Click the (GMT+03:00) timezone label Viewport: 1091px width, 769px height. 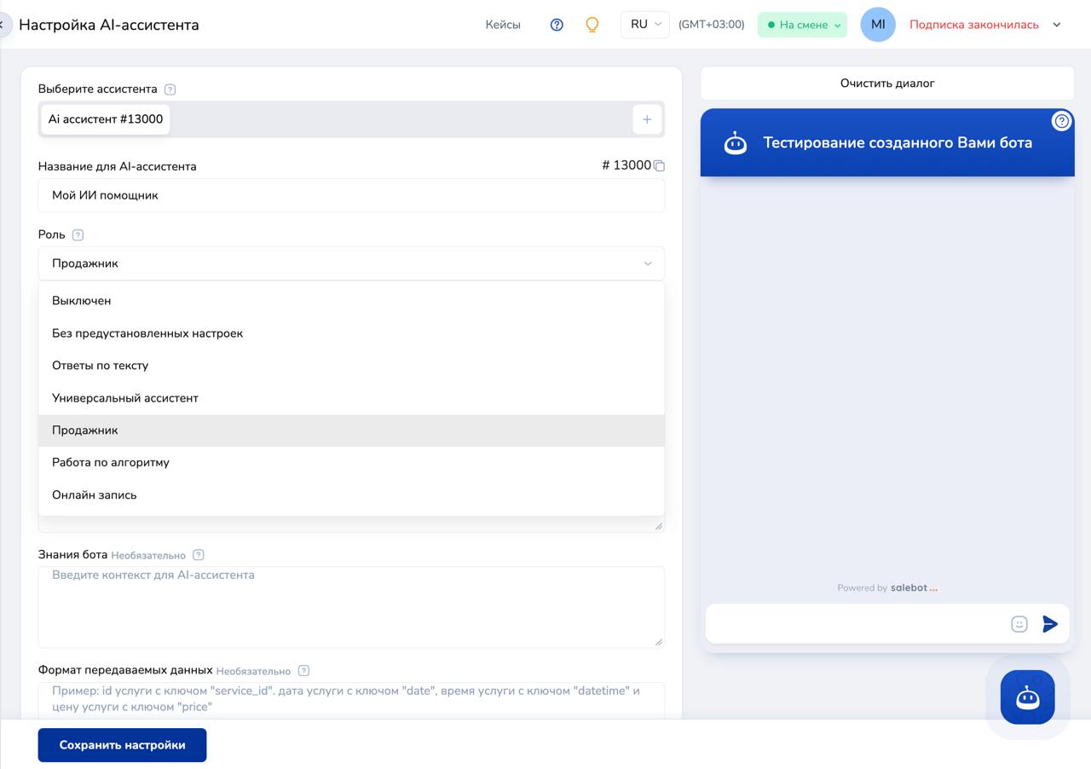[x=711, y=25]
